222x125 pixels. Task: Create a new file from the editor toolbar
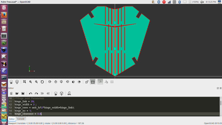coord(11,93)
